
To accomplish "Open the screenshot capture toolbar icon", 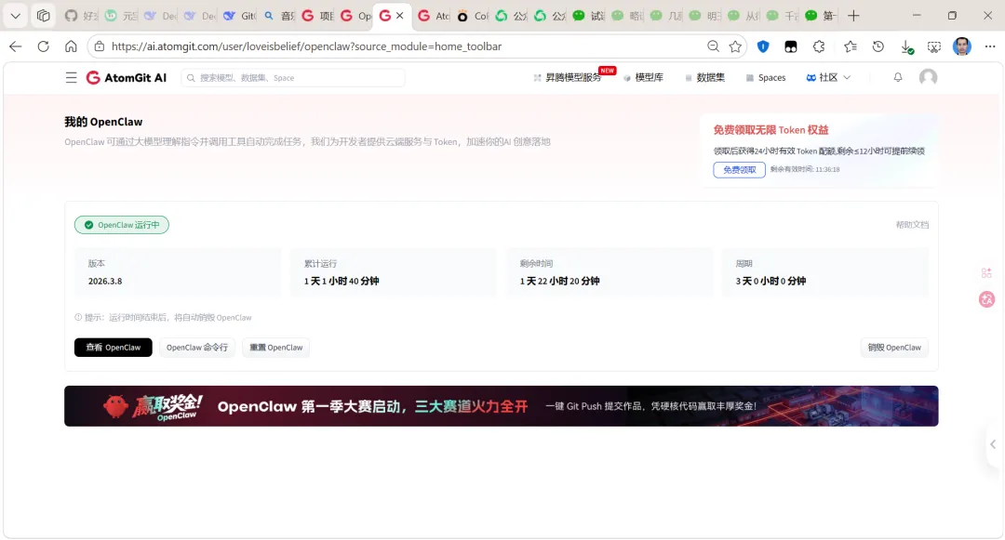I will (934, 46).
